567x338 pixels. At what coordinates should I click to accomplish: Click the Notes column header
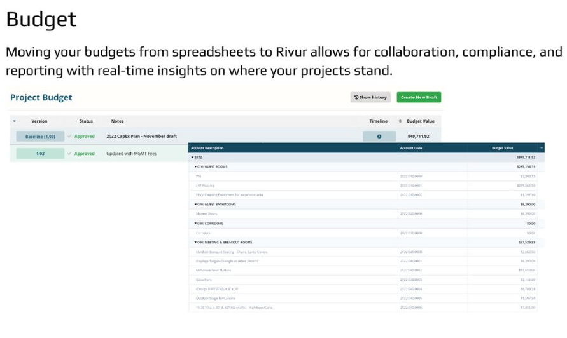(117, 121)
